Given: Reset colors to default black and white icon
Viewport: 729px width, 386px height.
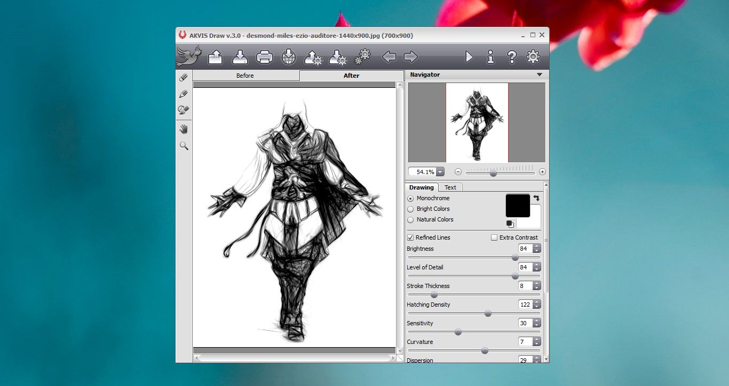Looking at the screenshot, I should pyautogui.click(x=510, y=224).
